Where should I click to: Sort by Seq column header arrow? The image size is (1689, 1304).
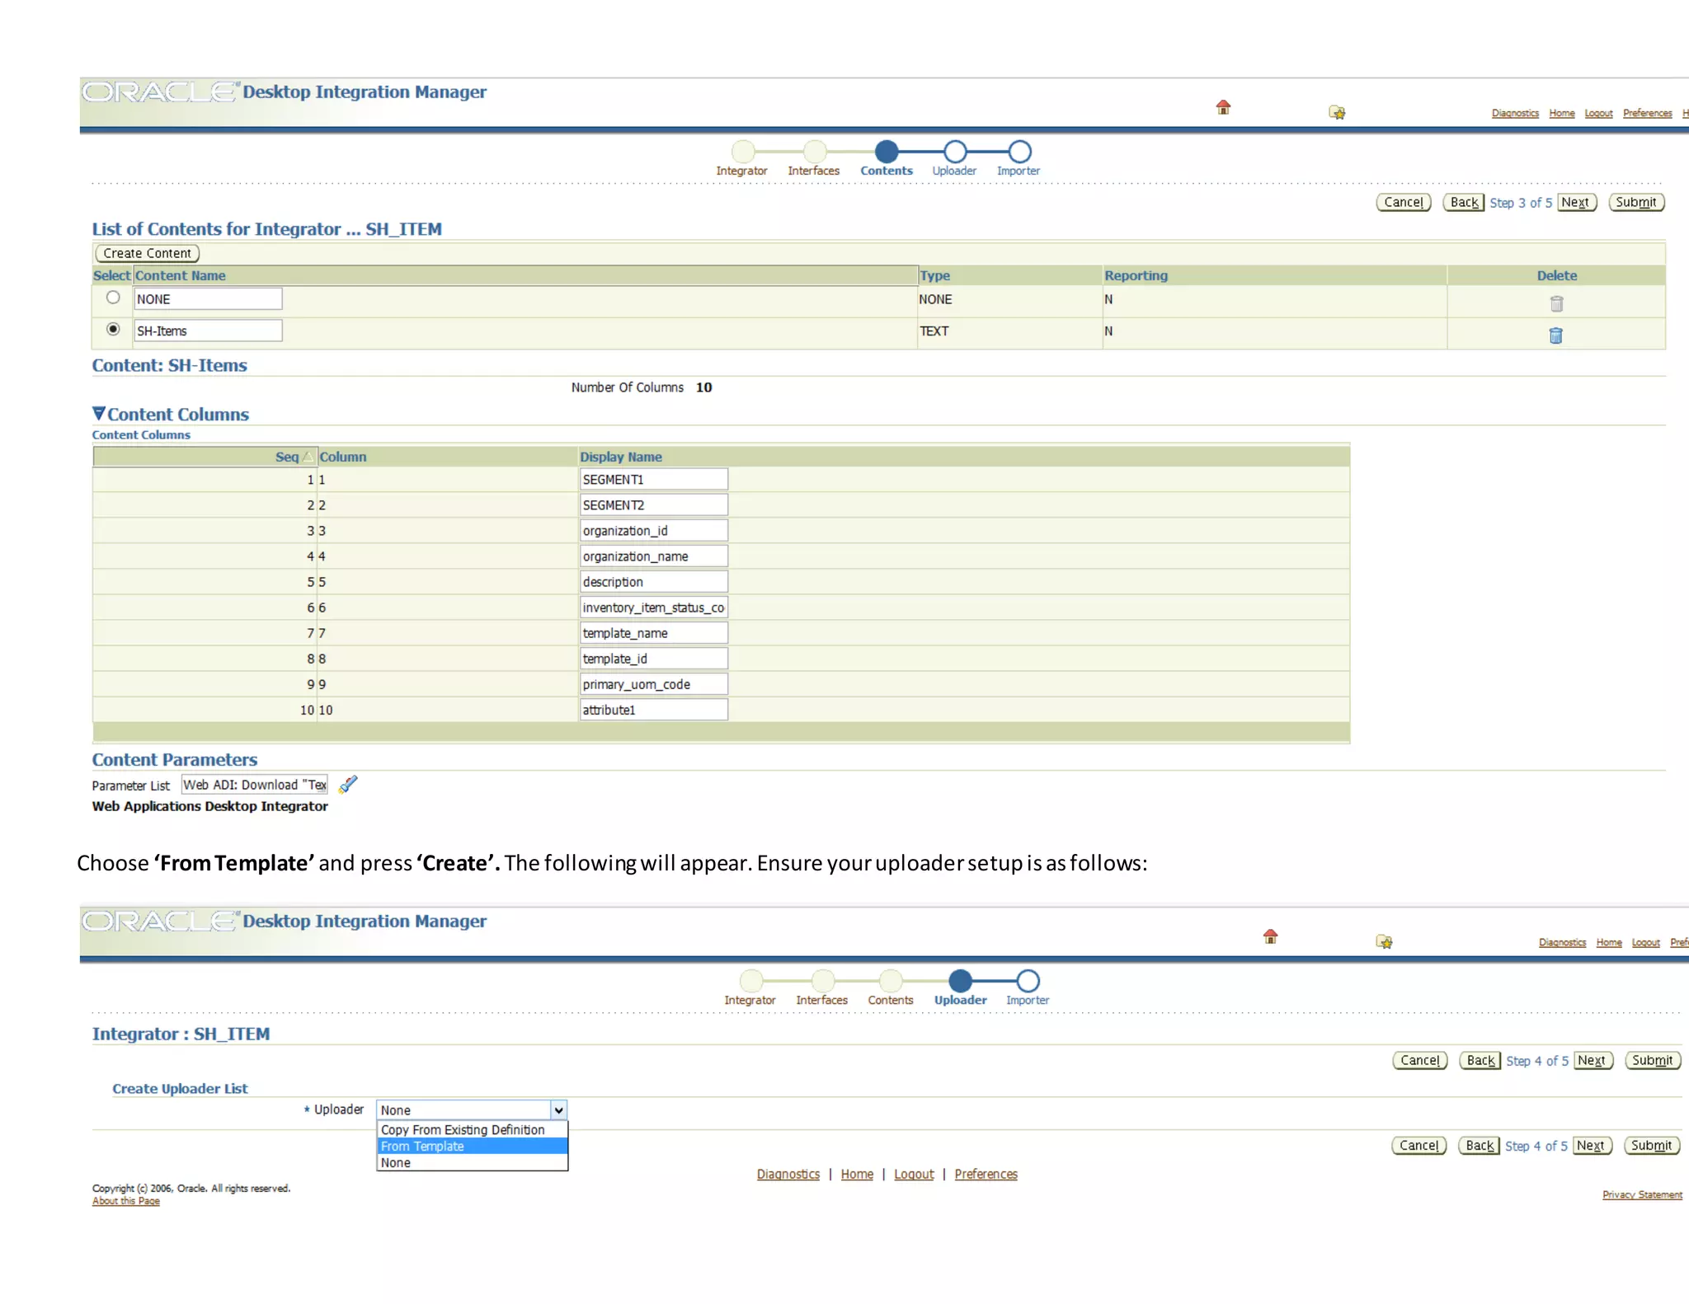point(307,457)
